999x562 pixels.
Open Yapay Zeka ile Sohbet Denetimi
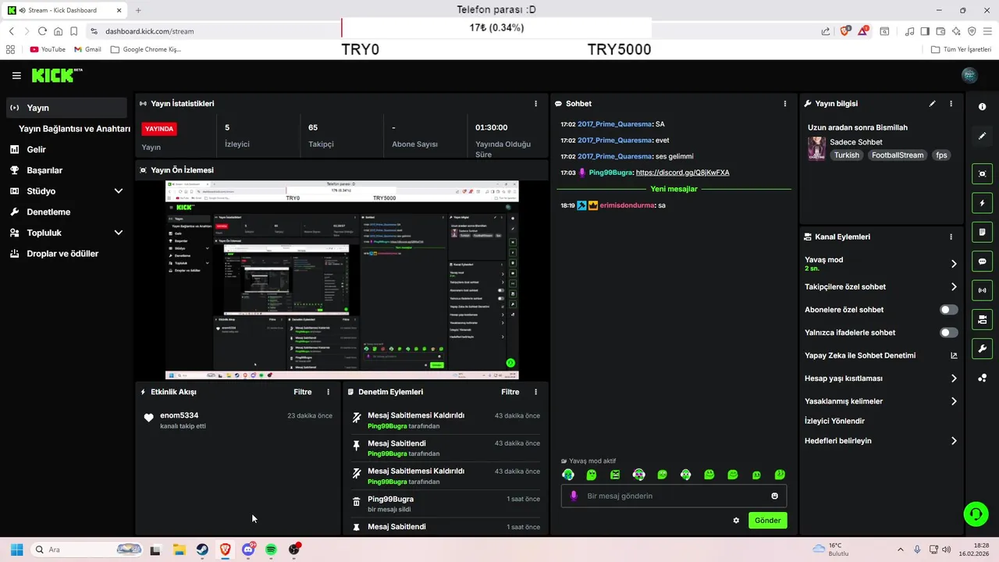pyautogui.click(x=880, y=355)
